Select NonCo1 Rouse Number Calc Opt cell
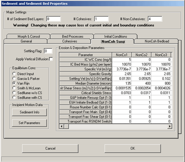This screenshot has height=162, width=185. pos(122,107)
